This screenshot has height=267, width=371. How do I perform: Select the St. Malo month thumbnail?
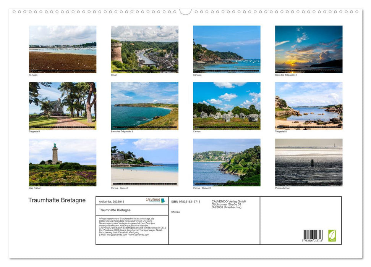click(x=62, y=49)
